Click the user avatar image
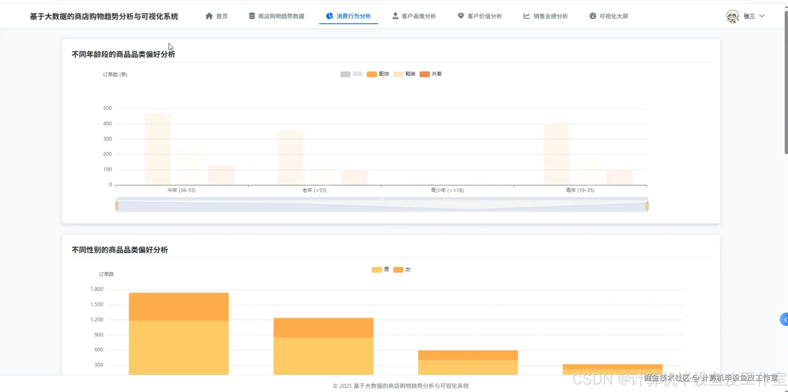The height and width of the screenshot is (392, 788). (x=732, y=16)
